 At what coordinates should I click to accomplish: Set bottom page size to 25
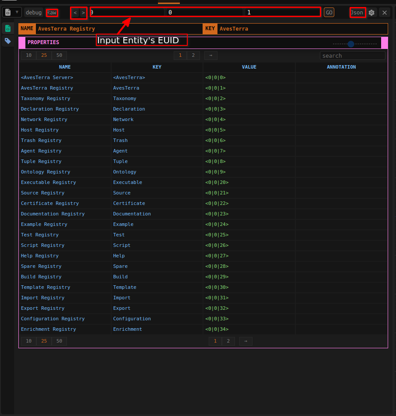pos(44,341)
